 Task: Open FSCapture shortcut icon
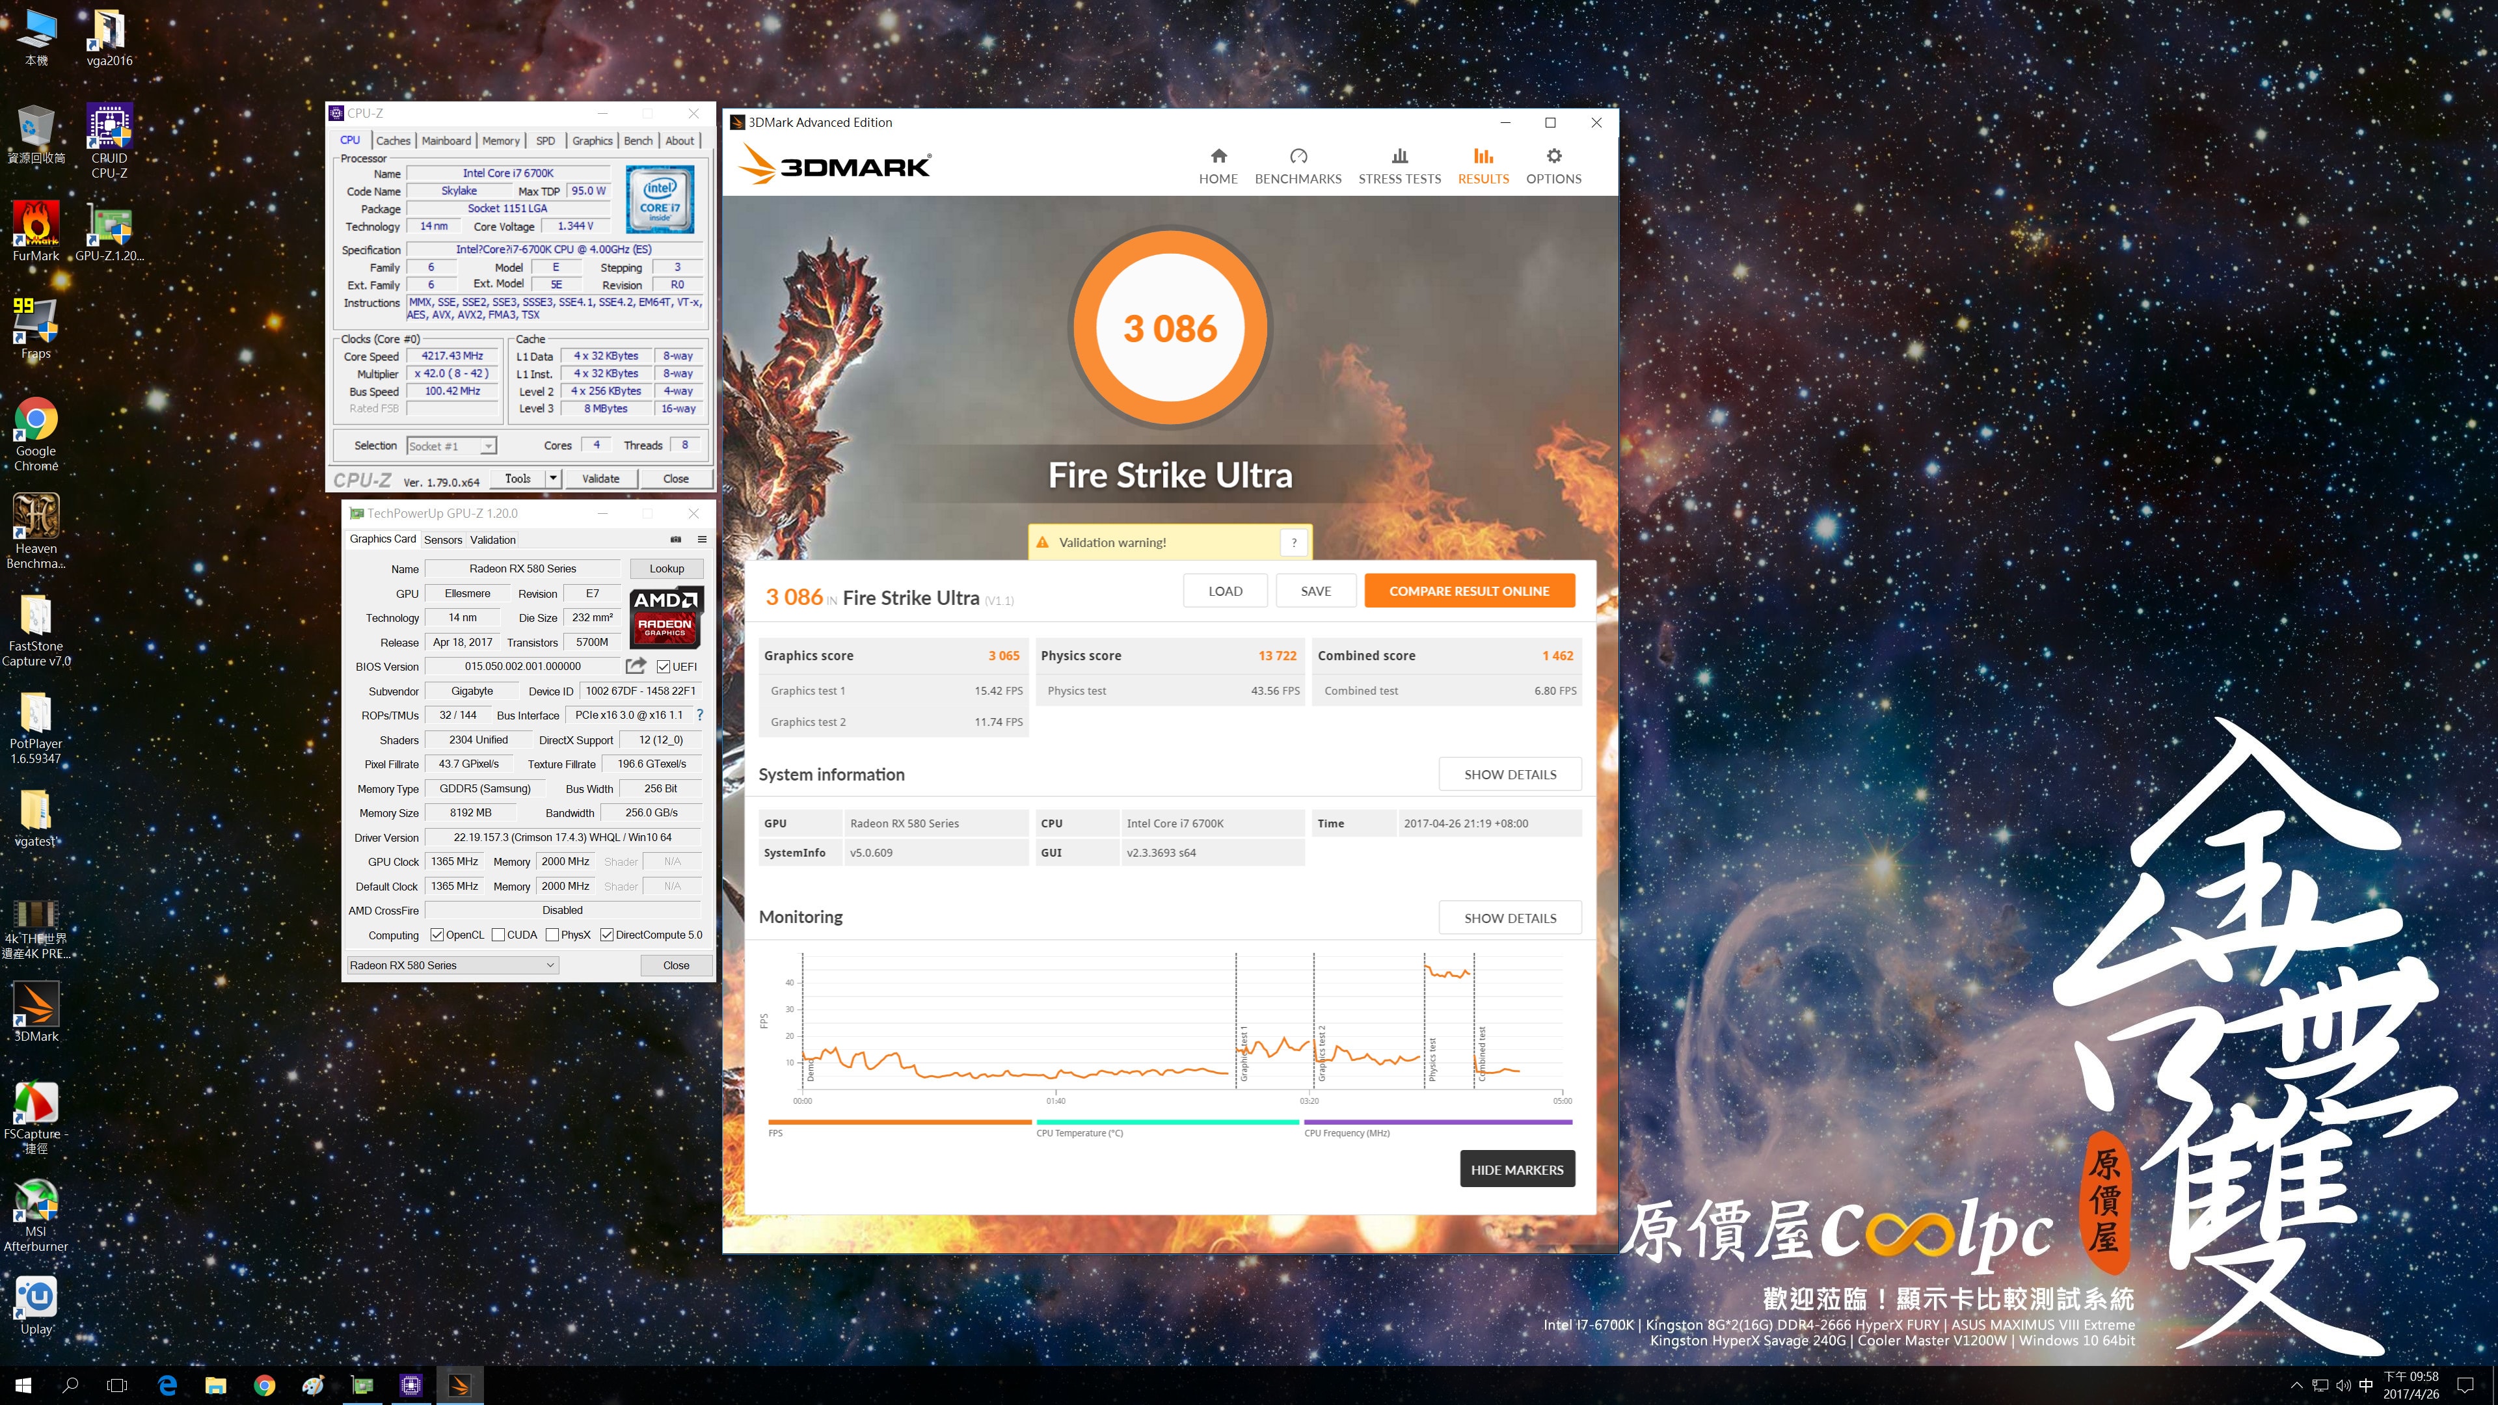click(36, 1117)
